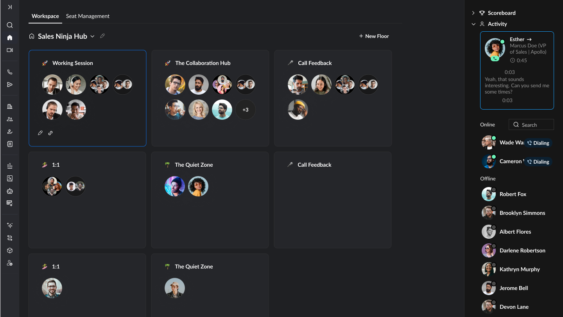This screenshot has width=563, height=317.
Task: Open the bar chart analytics icon
Action: click(x=10, y=166)
